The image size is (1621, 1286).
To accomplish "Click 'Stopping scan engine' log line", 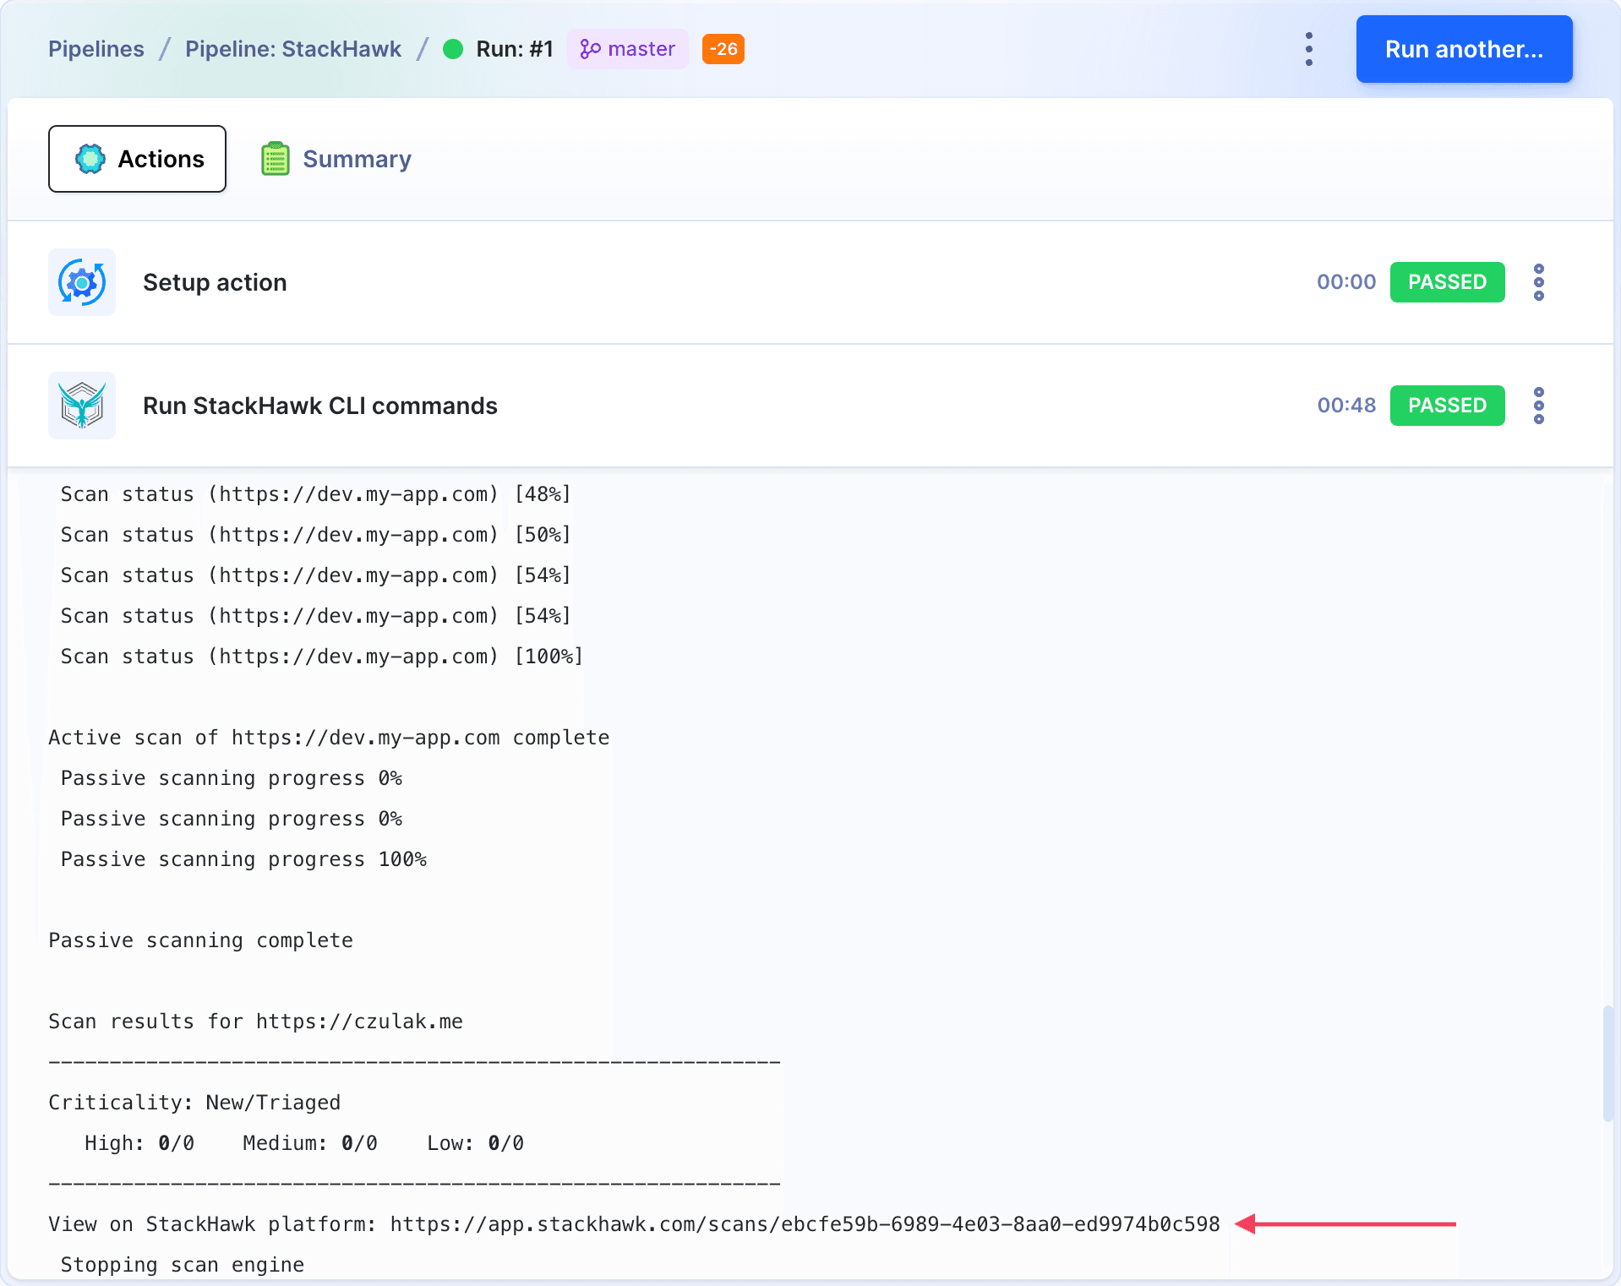I will pos(183,1265).
